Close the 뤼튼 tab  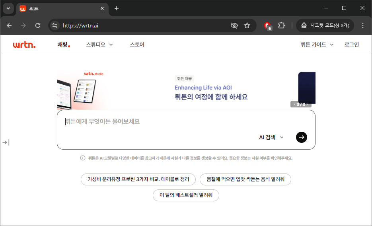point(102,8)
